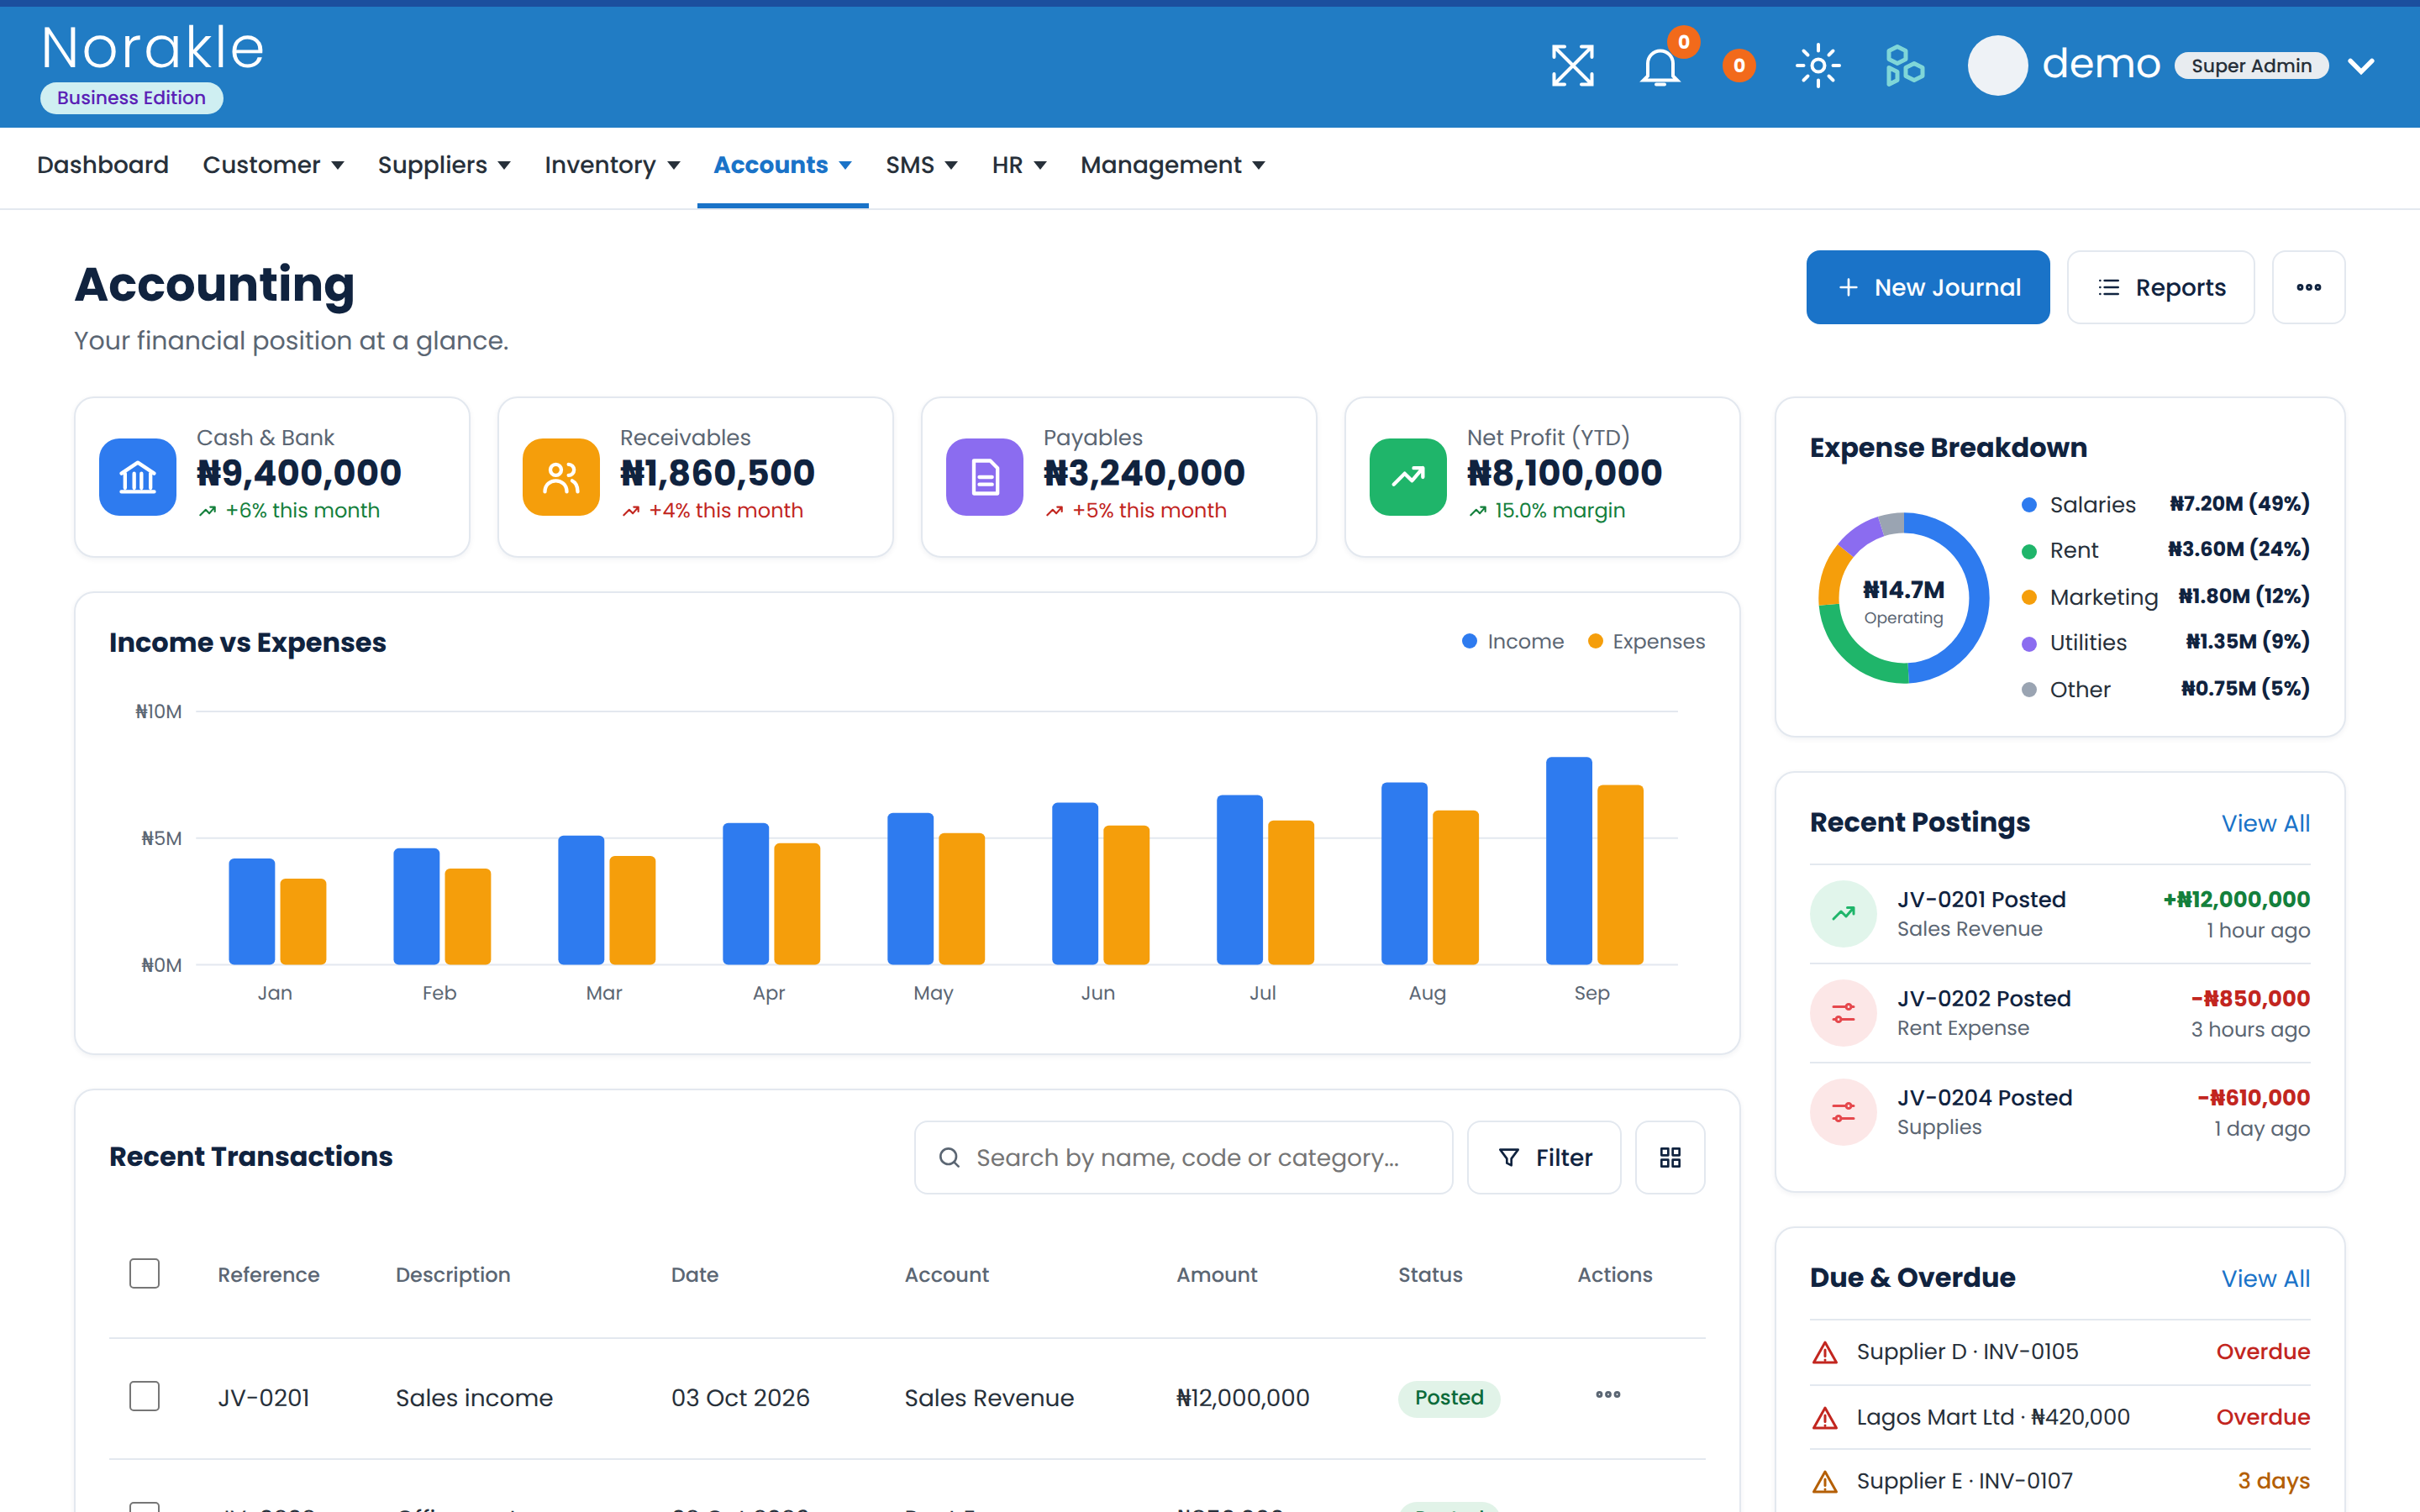Open the user profile chevron dropdown
This screenshot has width=2420, height=1512.
2361,66
